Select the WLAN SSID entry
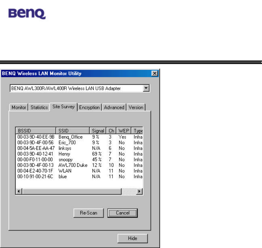 pos(65,171)
